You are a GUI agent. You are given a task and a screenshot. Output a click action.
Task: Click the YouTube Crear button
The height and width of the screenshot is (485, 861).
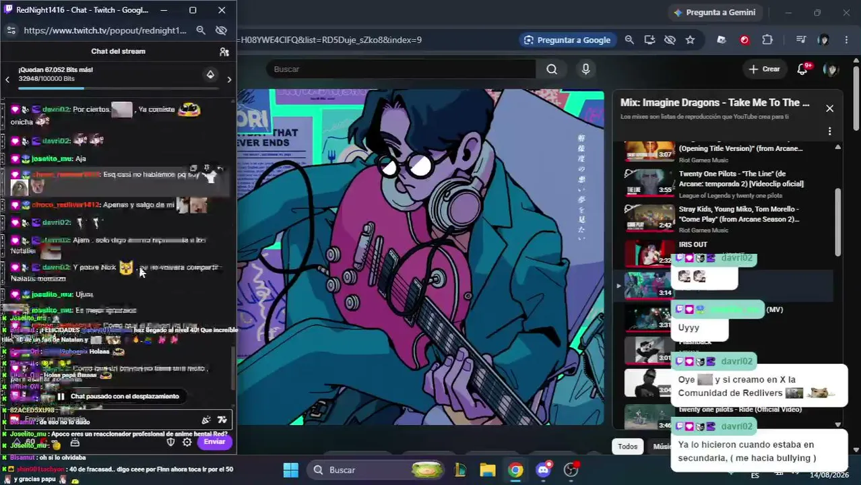click(764, 69)
